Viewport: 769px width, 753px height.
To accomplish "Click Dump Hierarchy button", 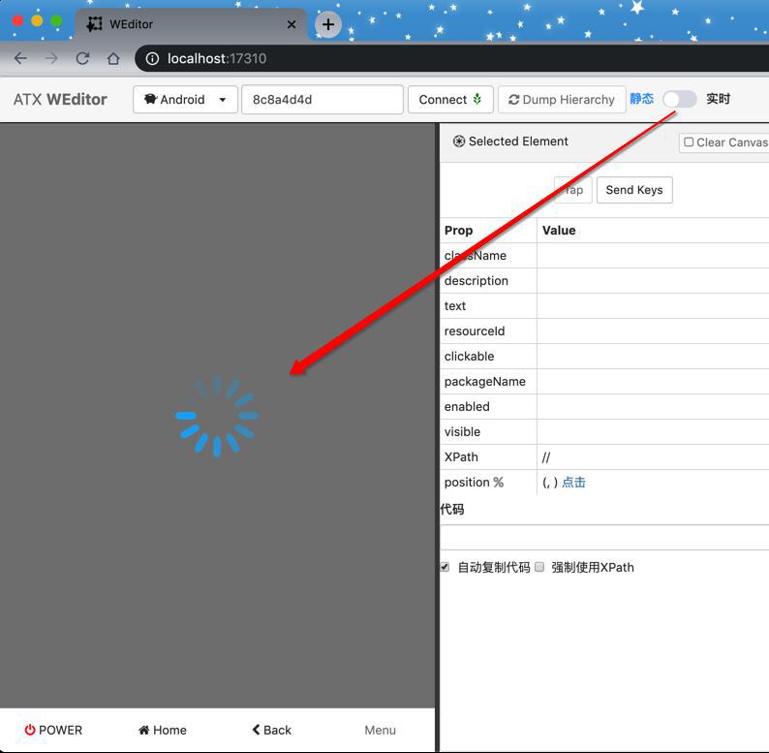I will pyautogui.click(x=562, y=100).
